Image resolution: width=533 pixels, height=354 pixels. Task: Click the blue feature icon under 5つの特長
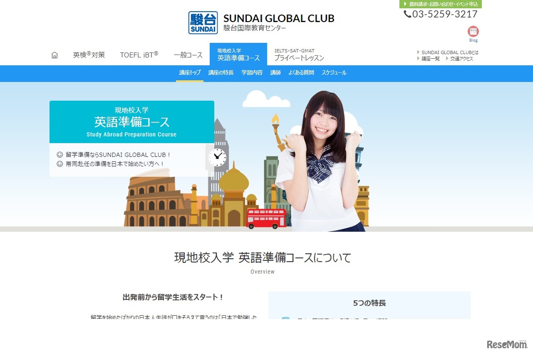pyautogui.click(x=286, y=319)
